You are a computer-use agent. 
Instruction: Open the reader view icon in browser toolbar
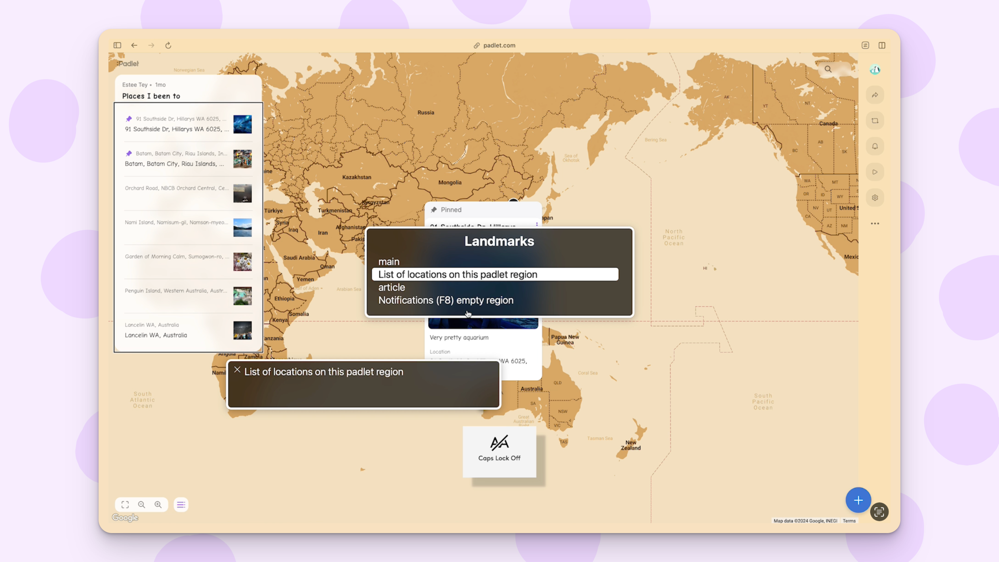[865, 45]
